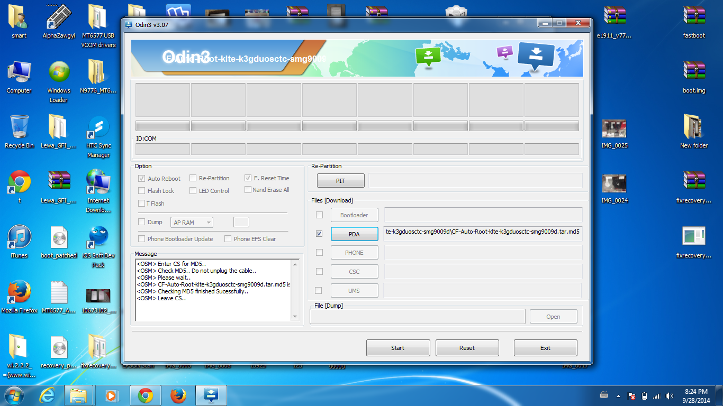Open the Recycle Bin
This screenshot has height=406, width=723.
pyautogui.click(x=19, y=132)
